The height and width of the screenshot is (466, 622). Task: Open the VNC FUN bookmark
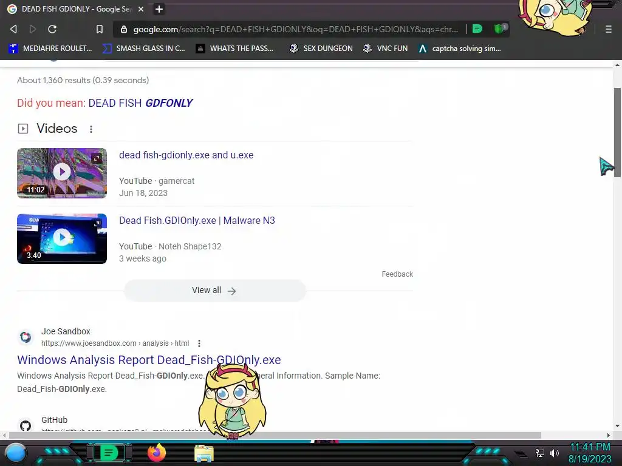[386, 49]
